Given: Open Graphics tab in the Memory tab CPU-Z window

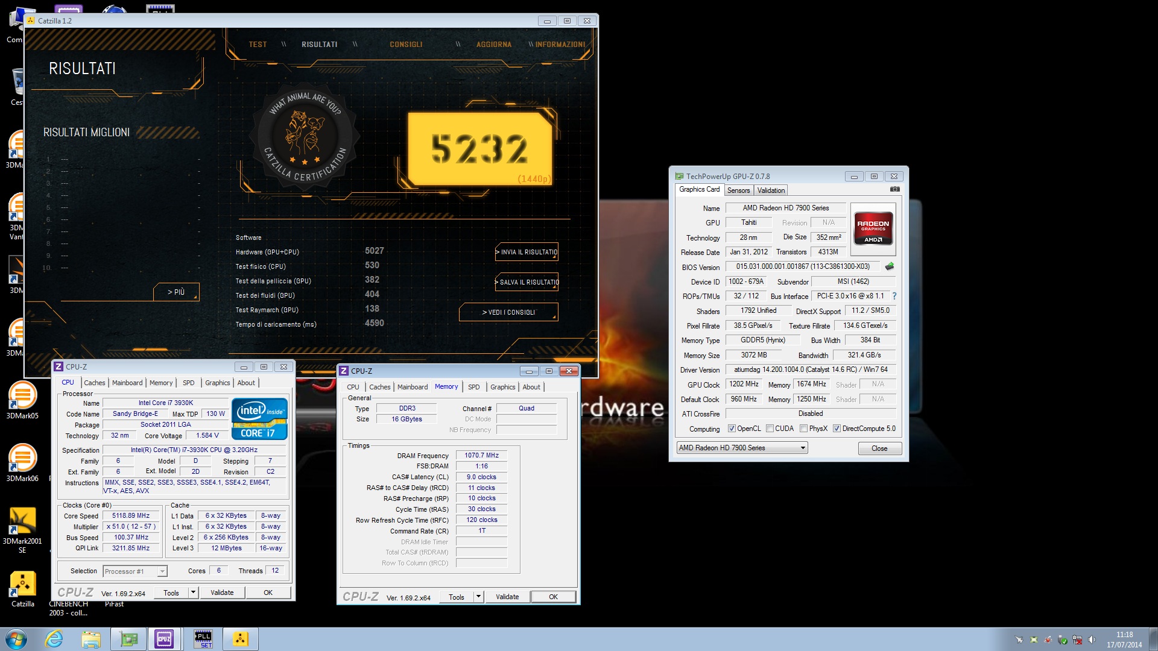Looking at the screenshot, I should click(x=502, y=387).
